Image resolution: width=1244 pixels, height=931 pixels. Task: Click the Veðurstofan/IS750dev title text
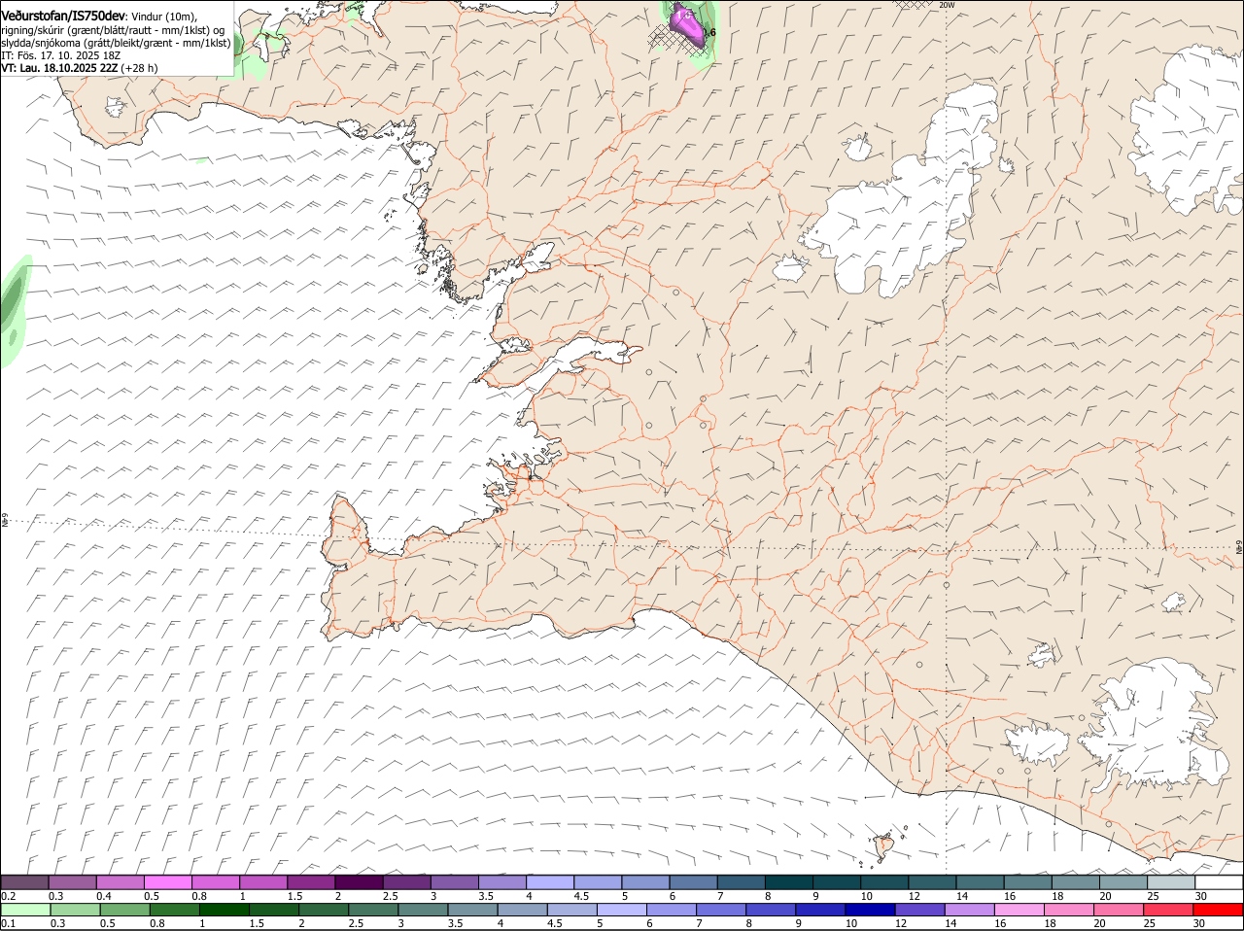point(64,16)
